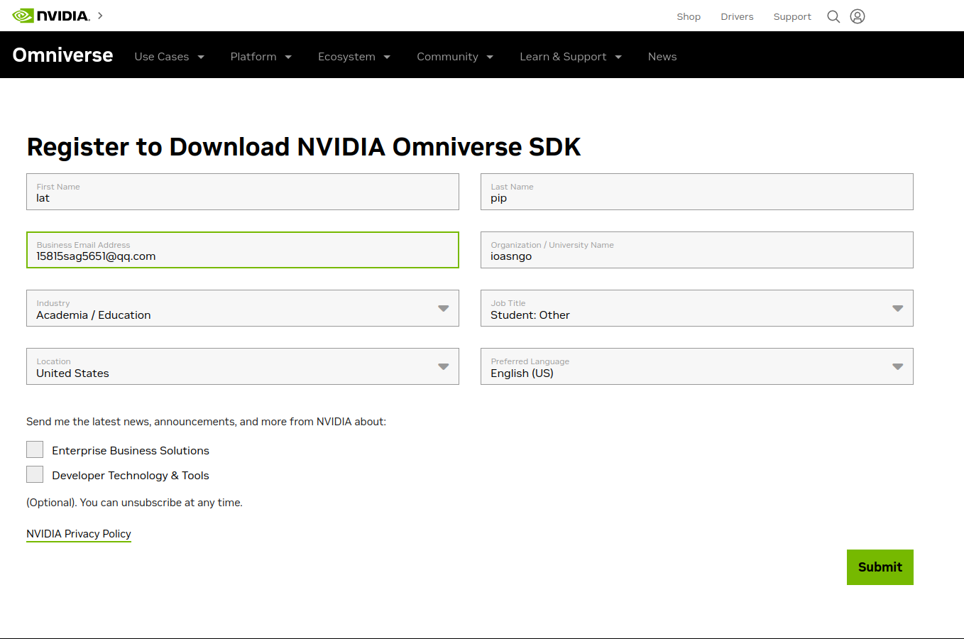Open the Industry dropdown
This screenshot has height=639, width=964.
point(243,308)
